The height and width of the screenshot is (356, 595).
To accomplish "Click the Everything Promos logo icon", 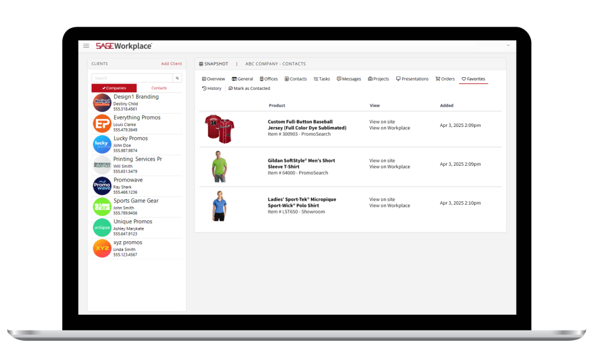I will tap(102, 123).
